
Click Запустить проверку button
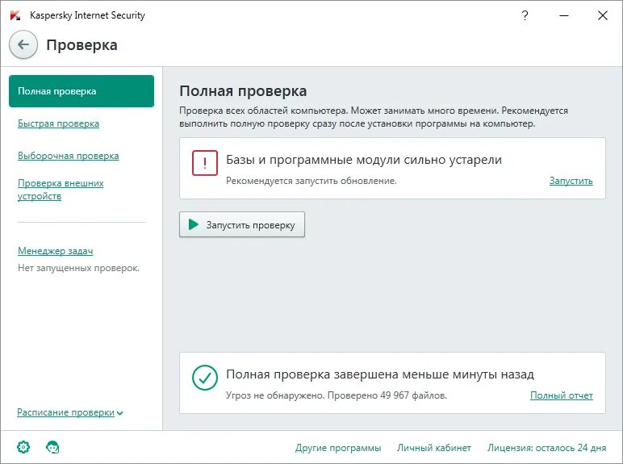coord(242,224)
